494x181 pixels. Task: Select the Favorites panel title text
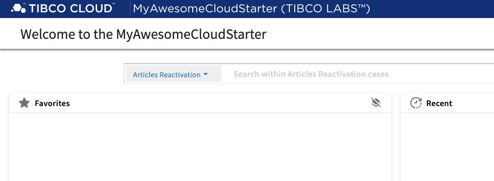[52, 103]
